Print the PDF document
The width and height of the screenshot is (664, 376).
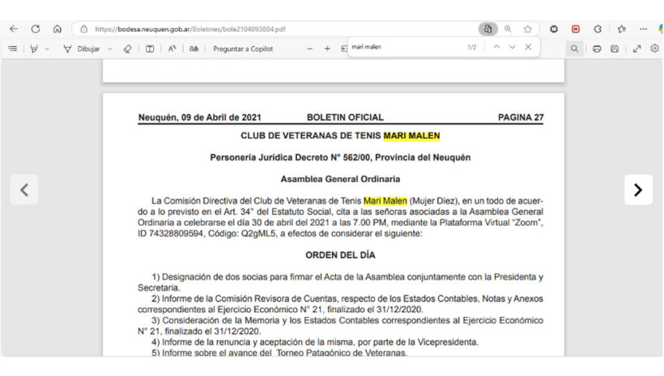pos(597,49)
